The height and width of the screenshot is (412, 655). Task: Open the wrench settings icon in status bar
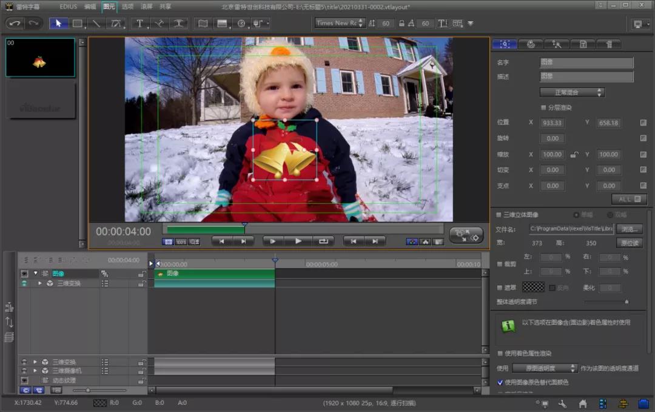(563, 404)
